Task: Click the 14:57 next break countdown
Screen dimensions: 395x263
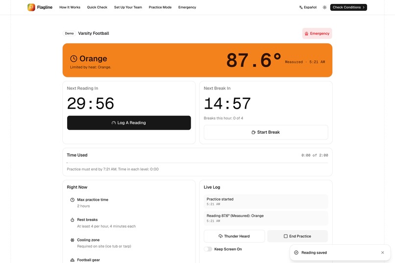Action: [x=227, y=103]
